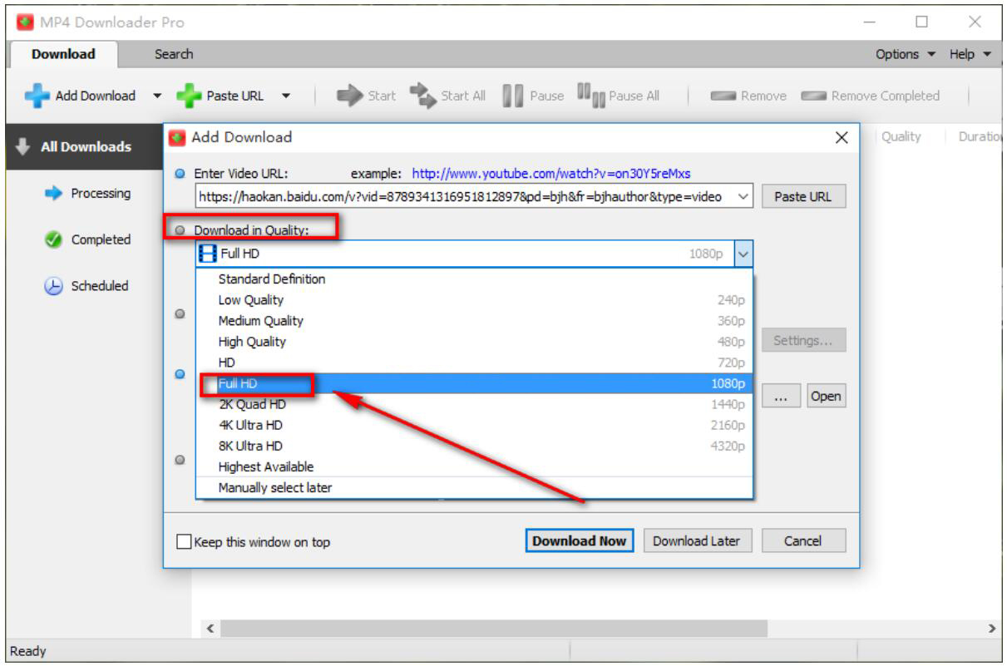Click the Scheduled clock icon
Screen dimensions: 1007x666
(x=53, y=286)
